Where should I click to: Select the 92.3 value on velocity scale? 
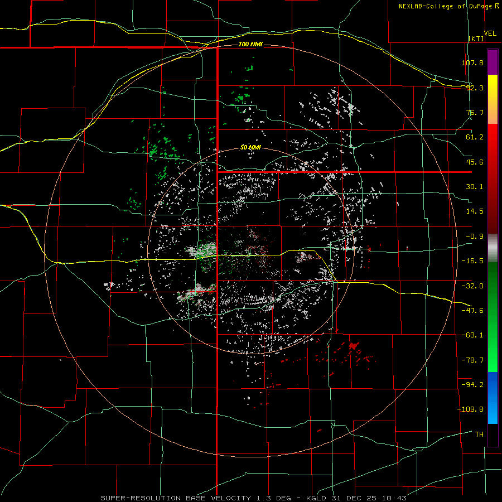click(x=475, y=88)
